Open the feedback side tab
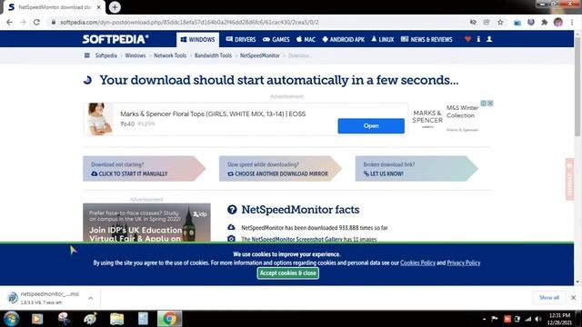Image resolution: width=582 pixels, height=327 pixels. (x=570, y=180)
